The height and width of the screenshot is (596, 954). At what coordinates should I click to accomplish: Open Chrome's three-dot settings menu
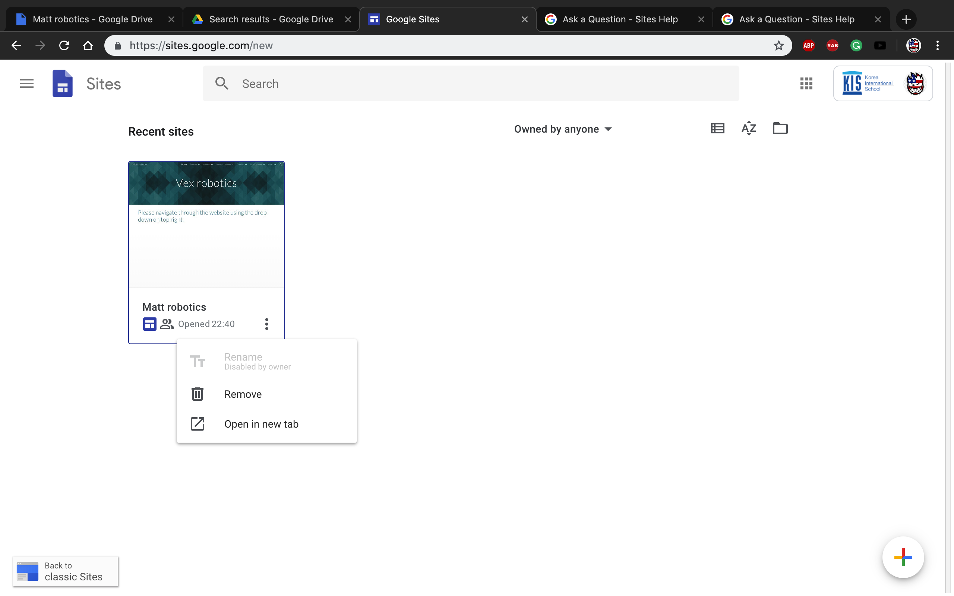coord(938,46)
